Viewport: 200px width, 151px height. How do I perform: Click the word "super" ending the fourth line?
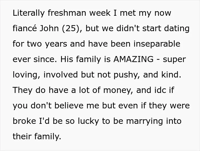[174, 60]
